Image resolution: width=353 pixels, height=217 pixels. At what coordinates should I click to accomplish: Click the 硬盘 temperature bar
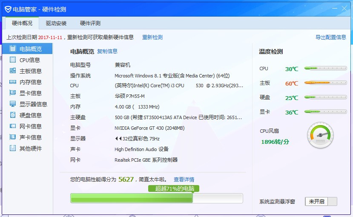[x=325, y=97]
